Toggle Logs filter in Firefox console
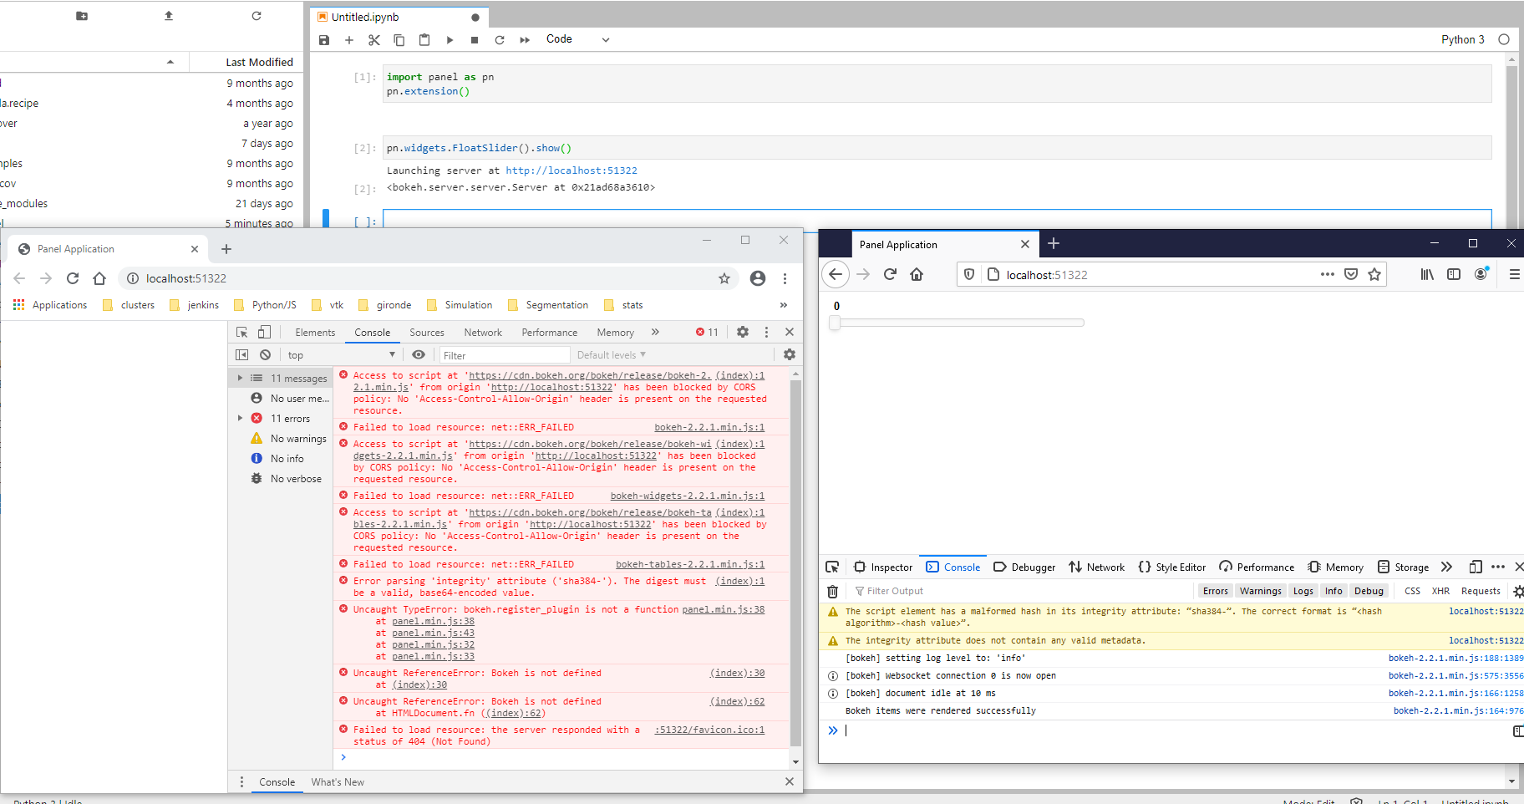1524x804 pixels. [x=1303, y=591]
